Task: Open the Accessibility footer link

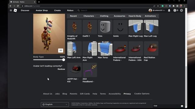Action: point(115,94)
